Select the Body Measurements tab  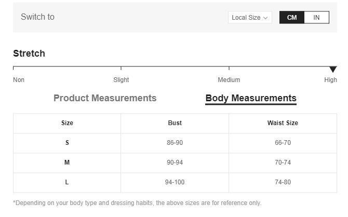251,98
